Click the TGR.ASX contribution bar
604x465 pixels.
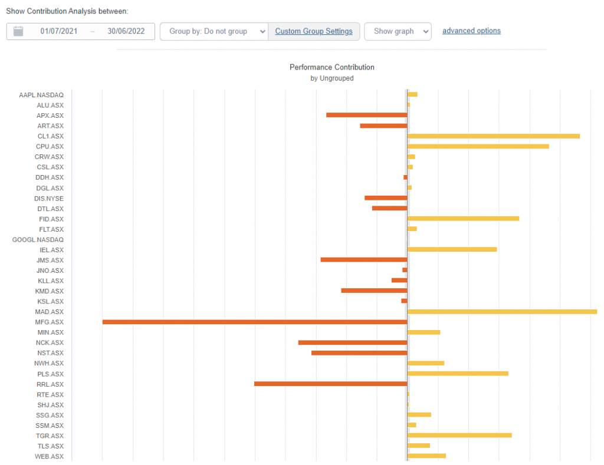click(459, 436)
